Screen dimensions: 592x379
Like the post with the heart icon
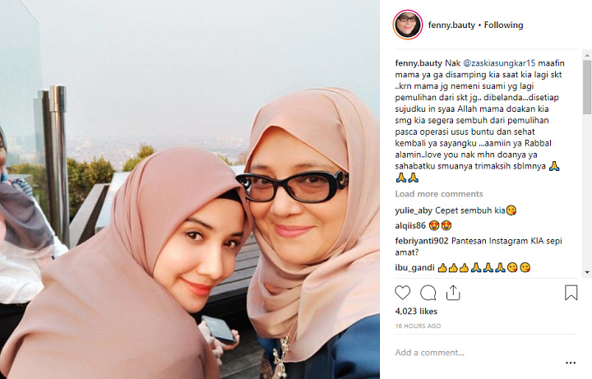pos(402,293)
